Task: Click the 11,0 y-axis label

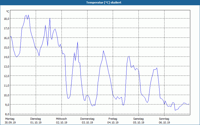Action: 7,85
